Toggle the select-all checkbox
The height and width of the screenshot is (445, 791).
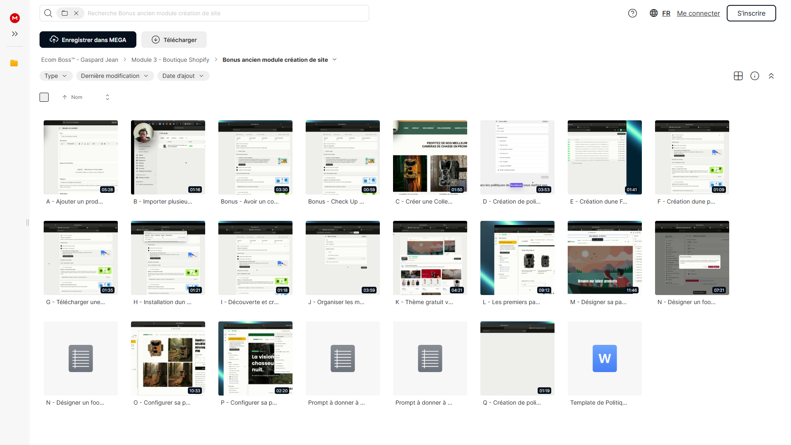pos(44,97)
